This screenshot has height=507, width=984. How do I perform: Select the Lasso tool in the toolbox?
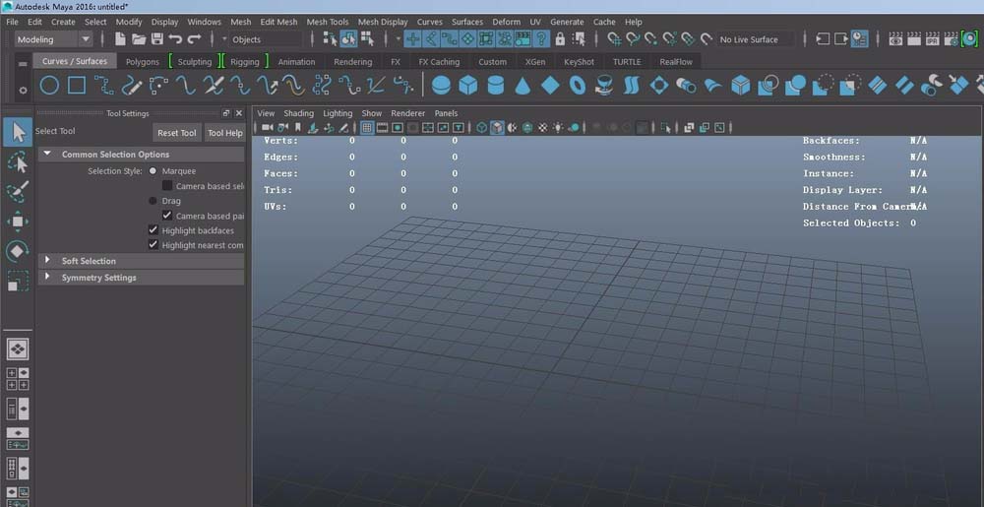[x=18, y=163]
